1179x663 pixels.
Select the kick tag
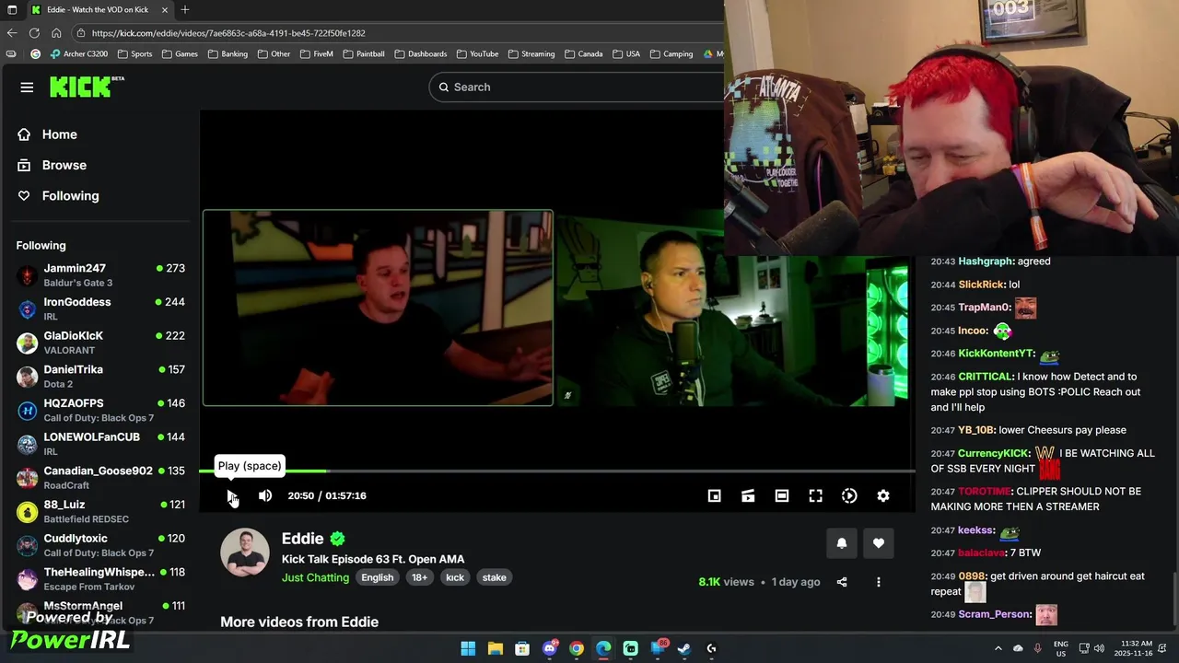455,577
